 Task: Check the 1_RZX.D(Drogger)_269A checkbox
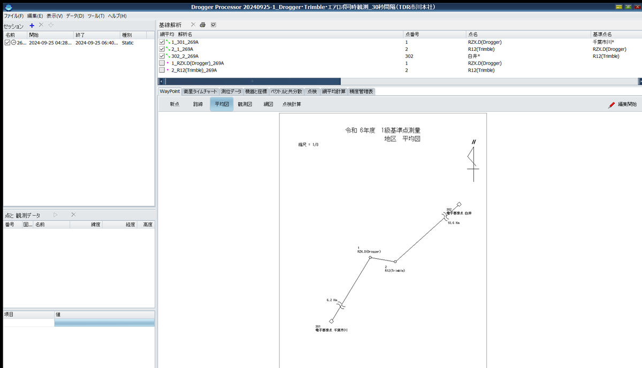162,63
